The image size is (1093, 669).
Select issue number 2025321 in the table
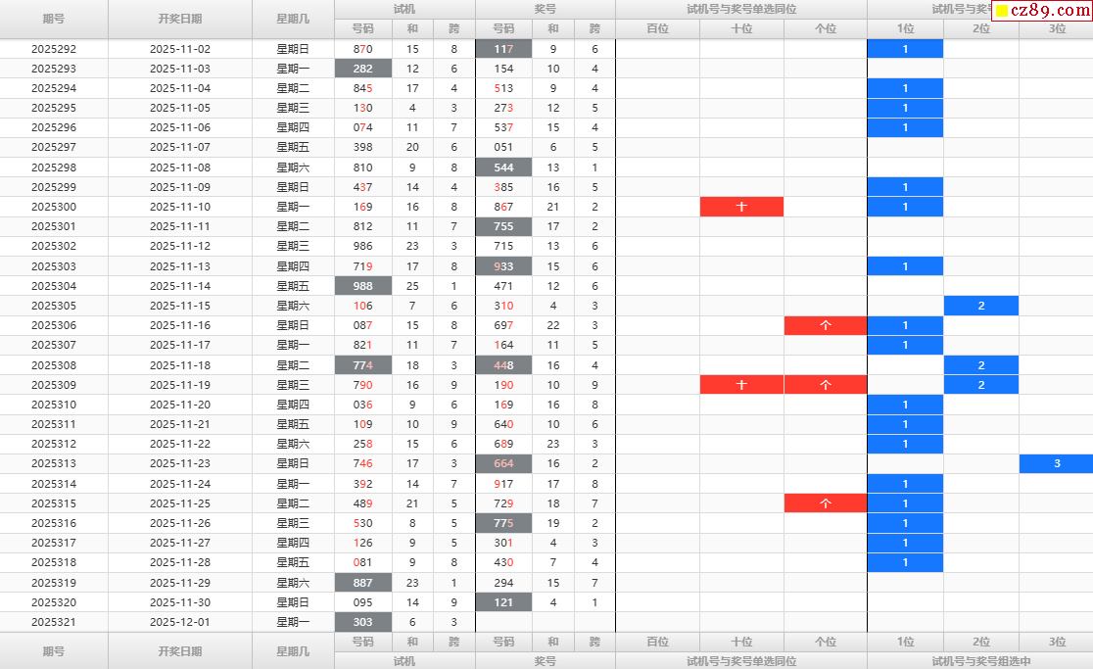pyautogui.click(x=54, y=622)
